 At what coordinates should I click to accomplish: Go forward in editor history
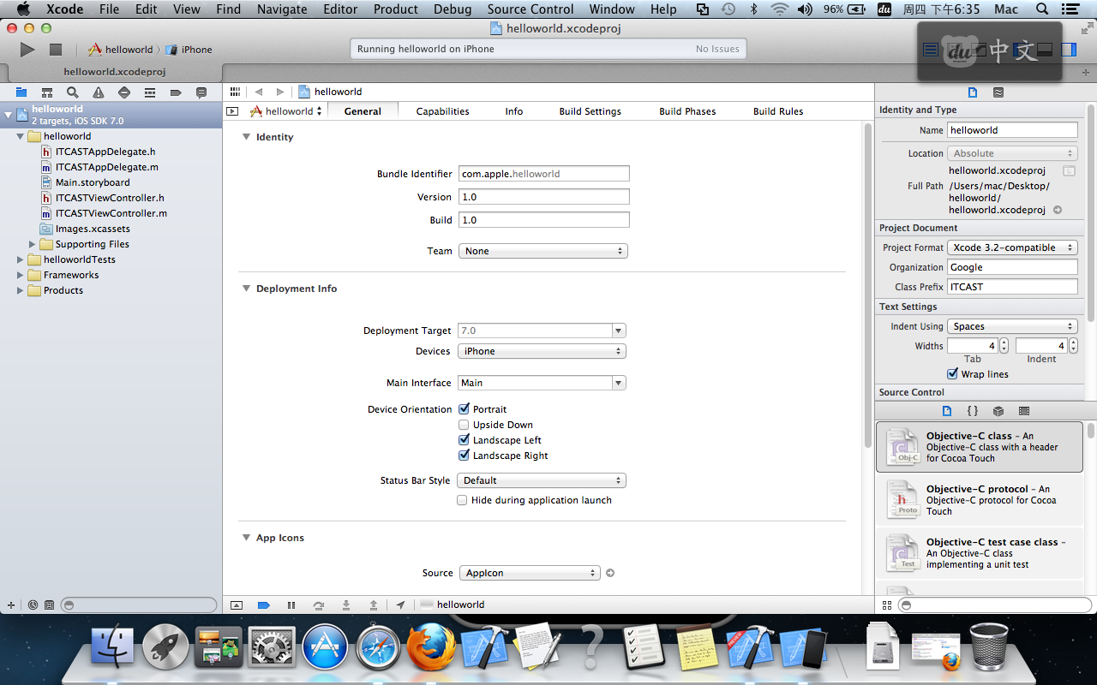tap(280, 92)
